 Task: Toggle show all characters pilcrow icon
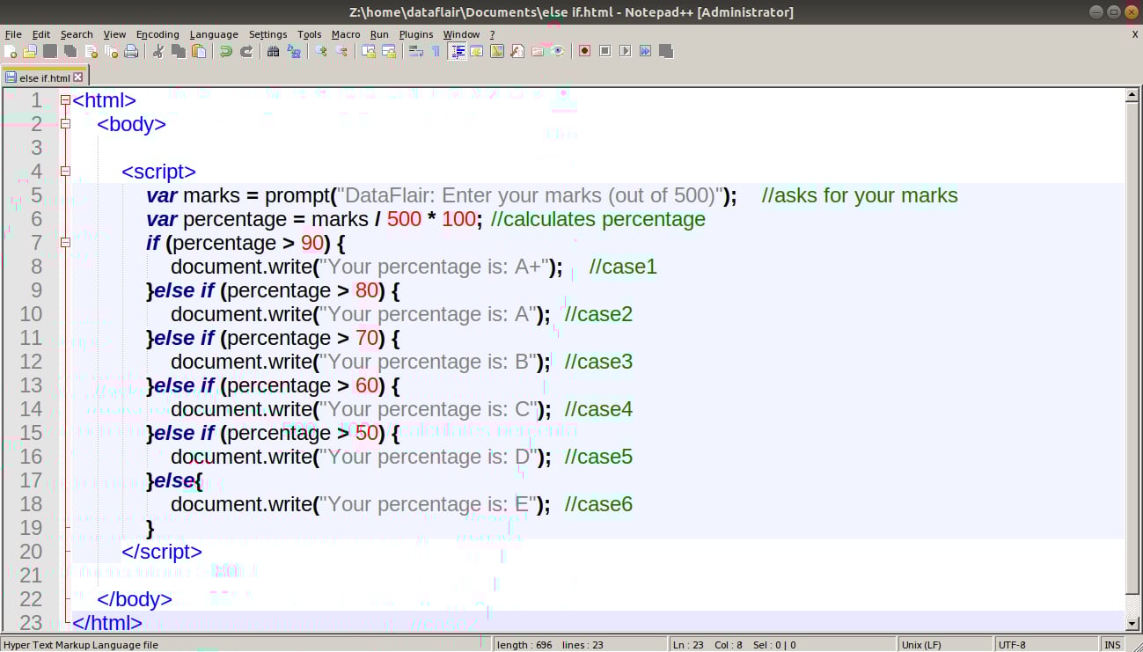(436, 51)
